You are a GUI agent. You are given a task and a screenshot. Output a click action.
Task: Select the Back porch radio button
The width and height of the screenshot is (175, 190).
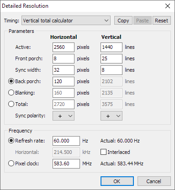click(11, 81)
